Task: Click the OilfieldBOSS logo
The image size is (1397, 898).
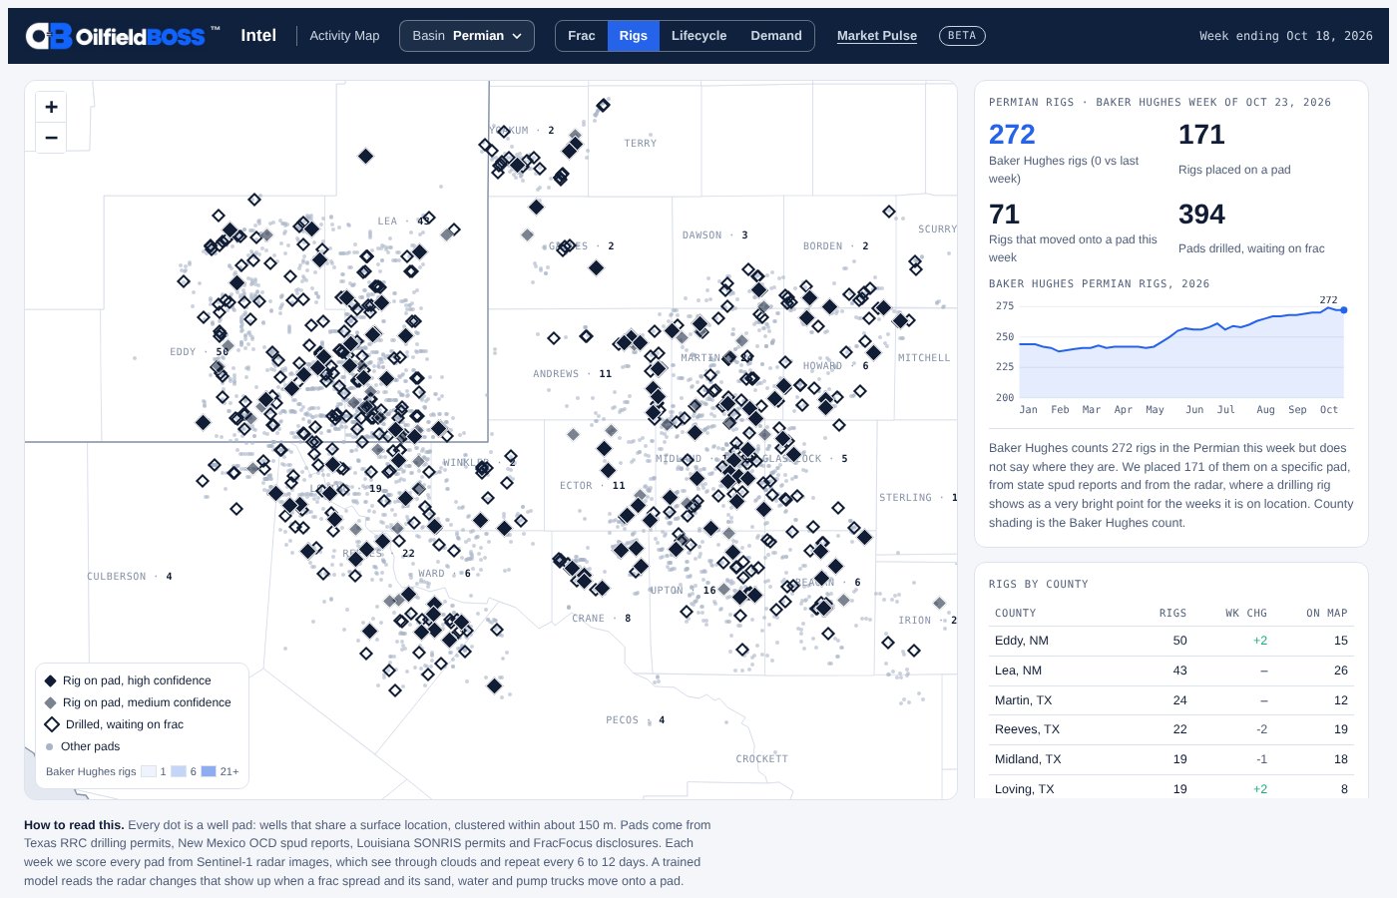Action: [123, 36]
